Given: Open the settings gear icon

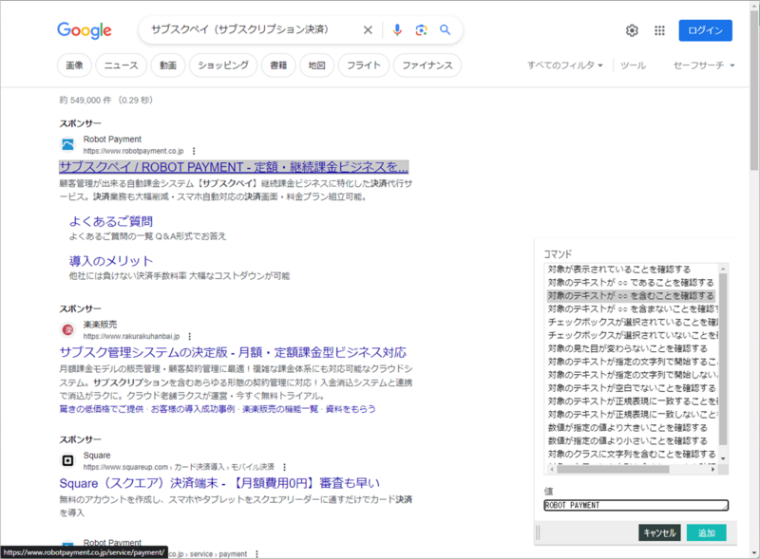Looking at the screenshot, I should (x=632, y=30).
